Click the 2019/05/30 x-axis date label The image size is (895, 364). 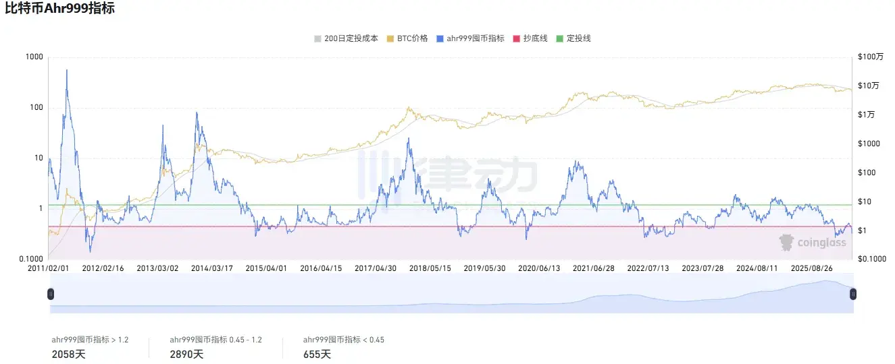(x=485, y=268)
